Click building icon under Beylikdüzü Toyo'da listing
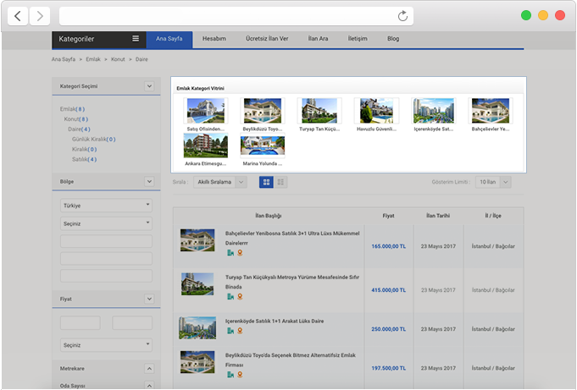 (x=230, y=375)
